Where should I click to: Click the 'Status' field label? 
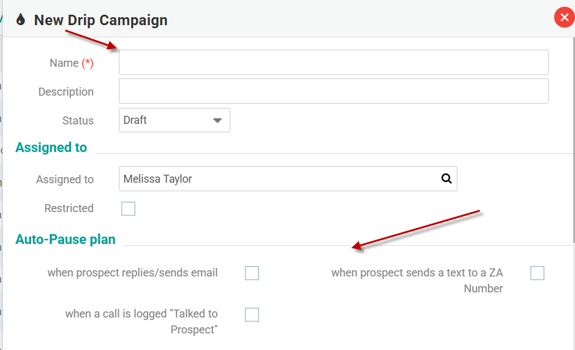point(78,121)
